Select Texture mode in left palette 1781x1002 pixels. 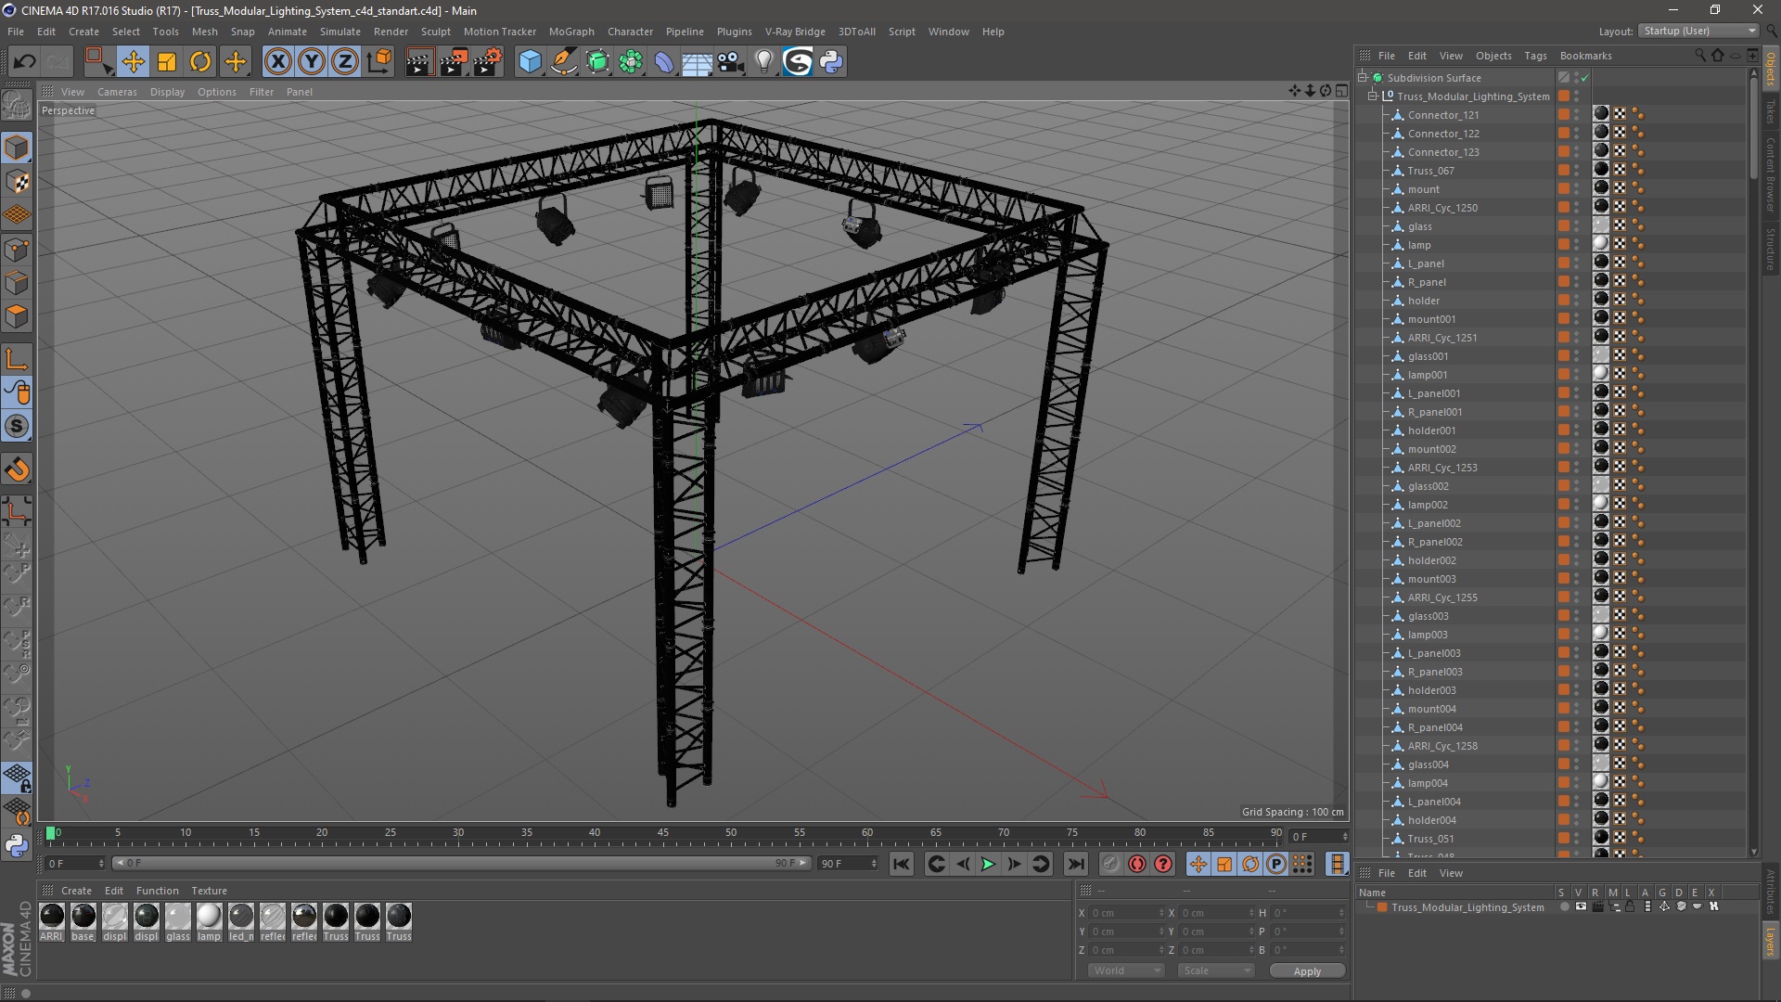tap(17, 182)
